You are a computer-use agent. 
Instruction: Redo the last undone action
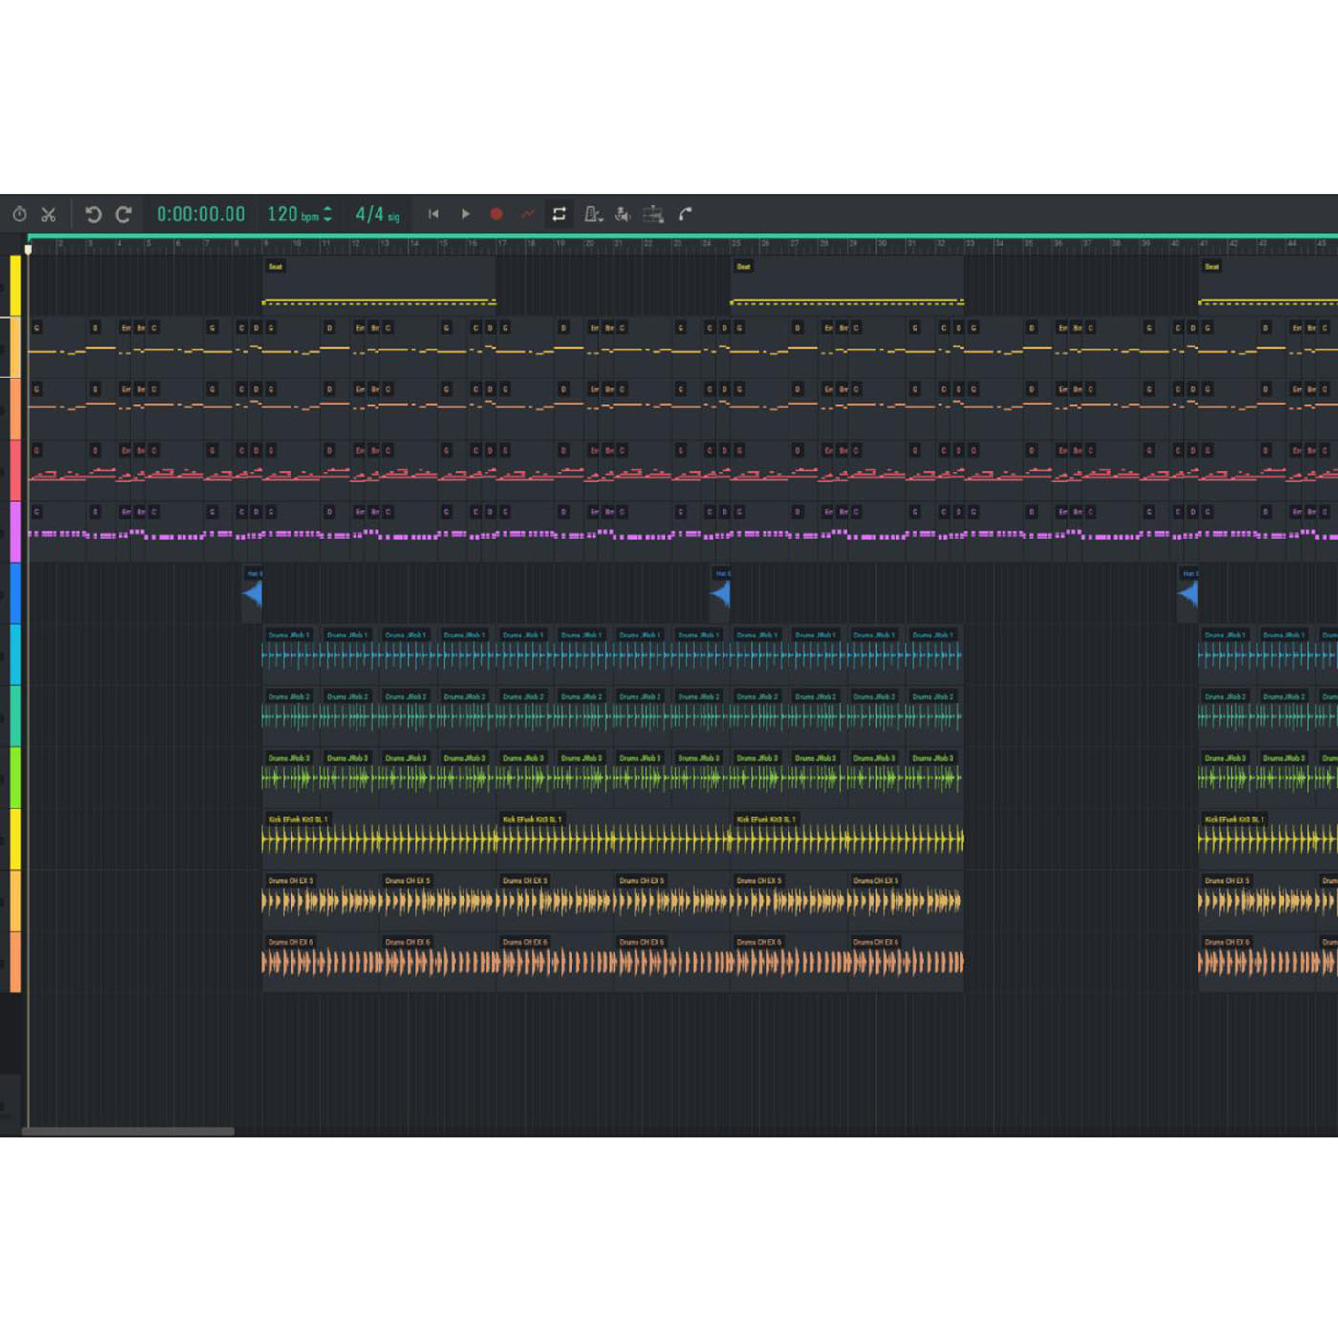tap(123, 215)
